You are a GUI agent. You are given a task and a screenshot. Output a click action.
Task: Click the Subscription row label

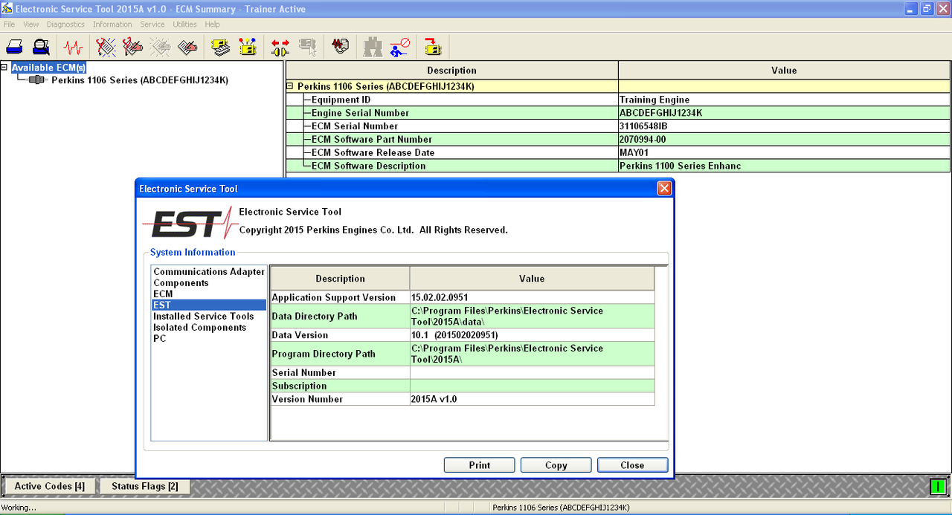coord(299,386)
